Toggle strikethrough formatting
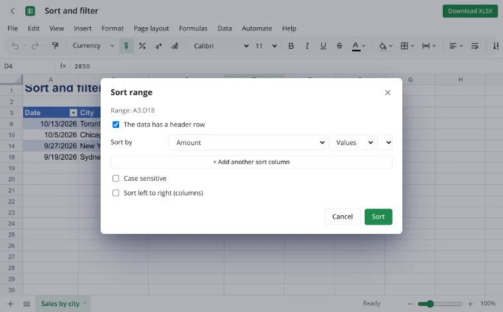This screenshot has height=312, width=503. pyautogui.click(x=340, y=46)
